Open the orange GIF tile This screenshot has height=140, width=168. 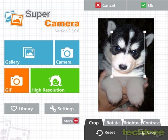(x=17, y=80)
